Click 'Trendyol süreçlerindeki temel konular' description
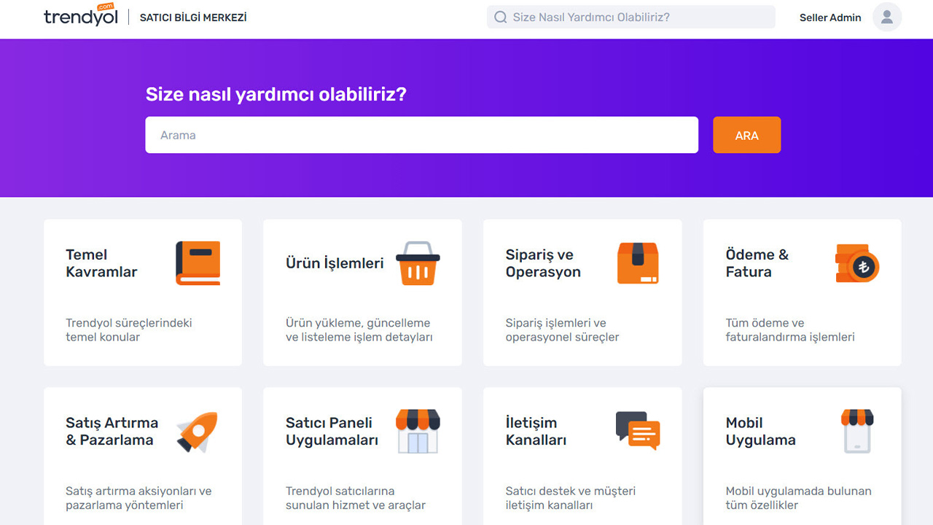The height and width of the screenshot is (525, 933). pos(129,330)
